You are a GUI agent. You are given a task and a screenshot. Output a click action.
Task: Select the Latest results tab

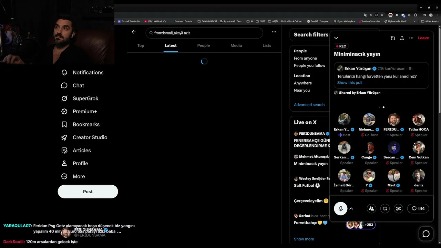click(171, 45)
